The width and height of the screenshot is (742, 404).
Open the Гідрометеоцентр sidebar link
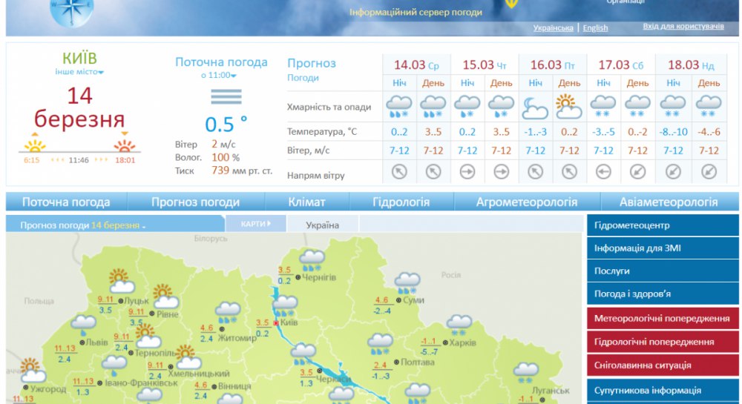[663, 225]
